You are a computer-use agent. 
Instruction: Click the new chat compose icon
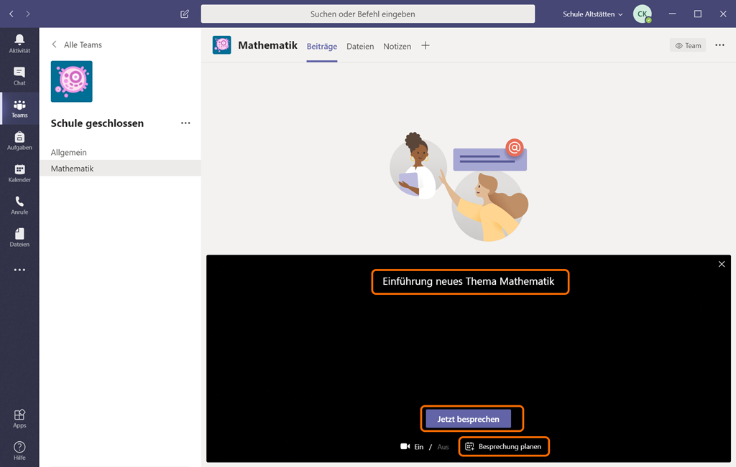pyautogui.click(x=185, y=14)
